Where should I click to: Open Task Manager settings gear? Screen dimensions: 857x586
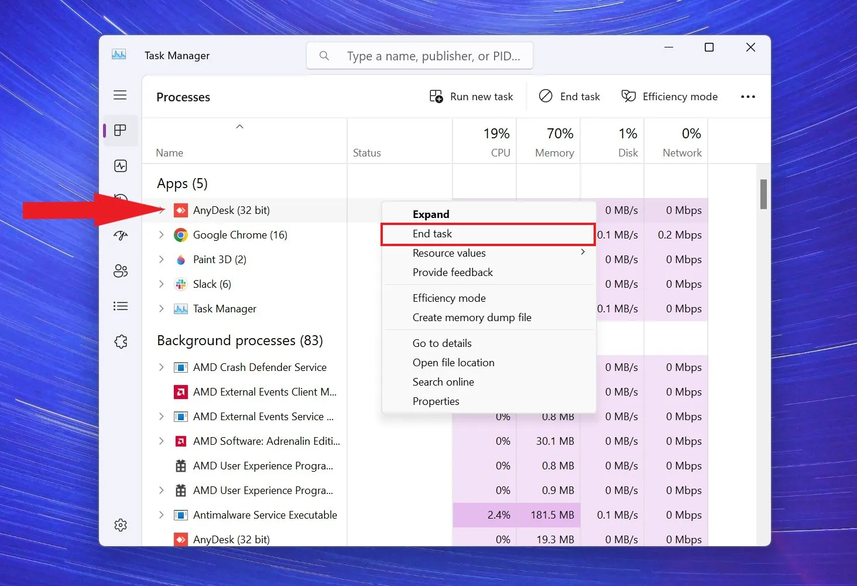click(121, 525)
